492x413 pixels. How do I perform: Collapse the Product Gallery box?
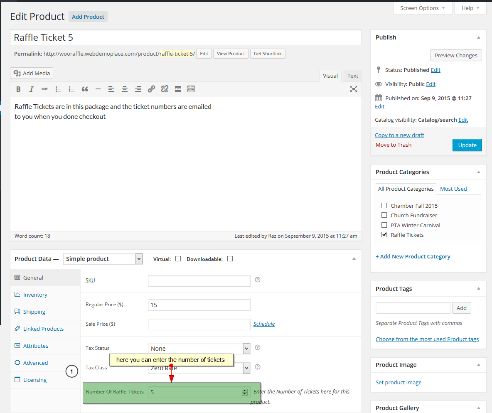[479, 408]
